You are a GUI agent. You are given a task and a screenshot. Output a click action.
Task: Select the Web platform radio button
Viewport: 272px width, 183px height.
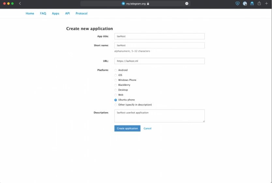[x=115, y=95]
